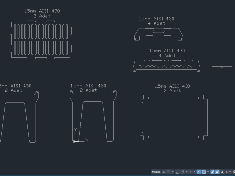
Task: Select '4 Adet' text above perforated strip
Action: [167, 56]
